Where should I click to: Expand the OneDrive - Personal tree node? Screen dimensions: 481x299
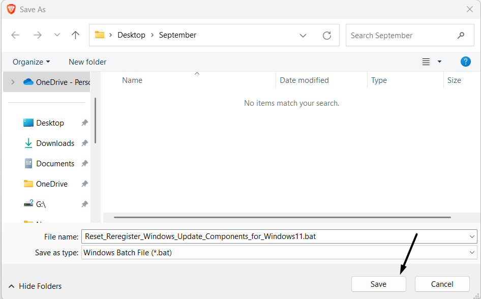coord(13,82)
